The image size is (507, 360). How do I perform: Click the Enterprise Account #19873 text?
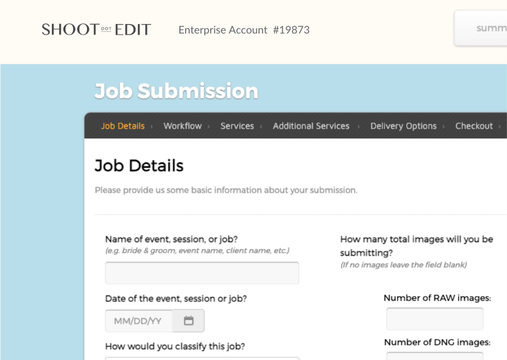[244, 30]
